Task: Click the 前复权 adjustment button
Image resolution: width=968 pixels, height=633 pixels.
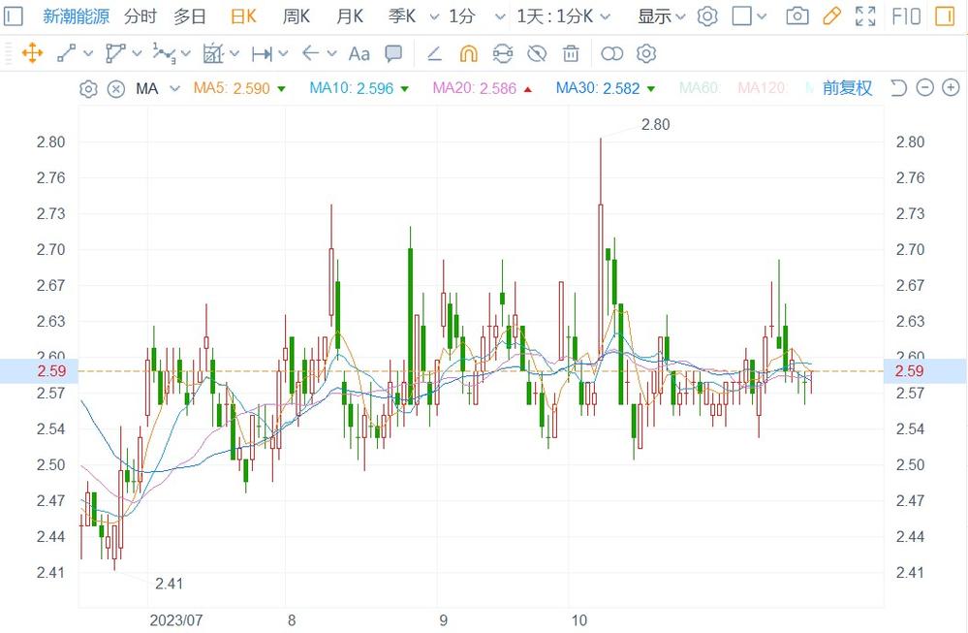Action: 847,88
